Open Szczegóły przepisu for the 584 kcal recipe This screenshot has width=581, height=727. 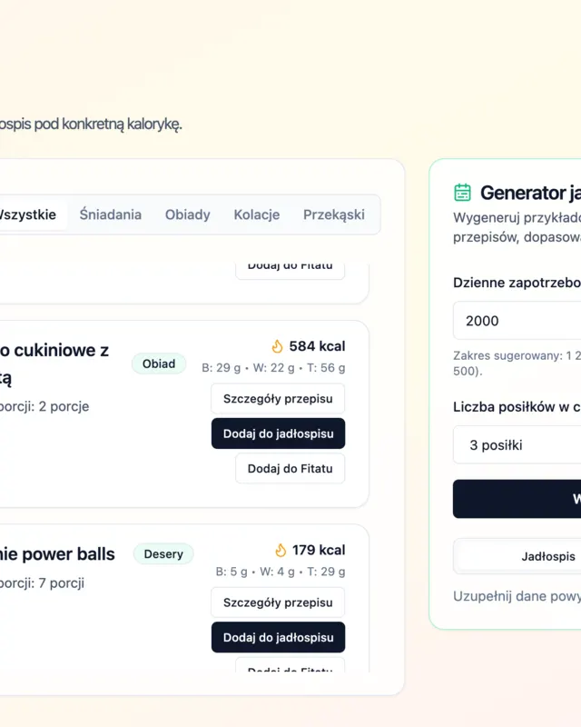tap(278, 399)
